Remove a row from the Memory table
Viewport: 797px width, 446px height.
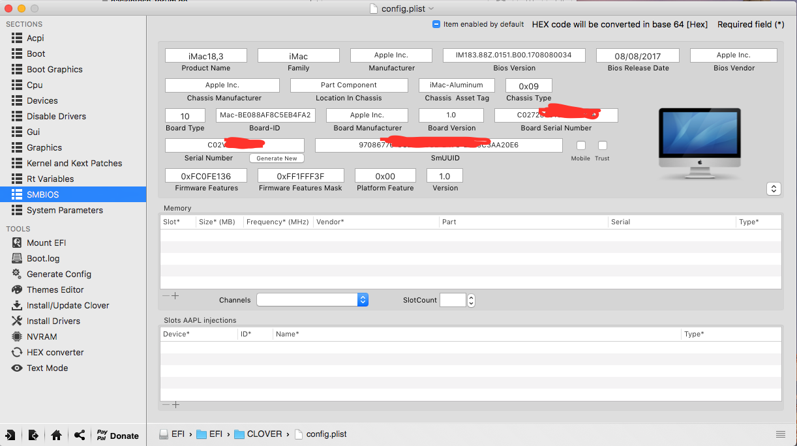(x=166, y=295)
